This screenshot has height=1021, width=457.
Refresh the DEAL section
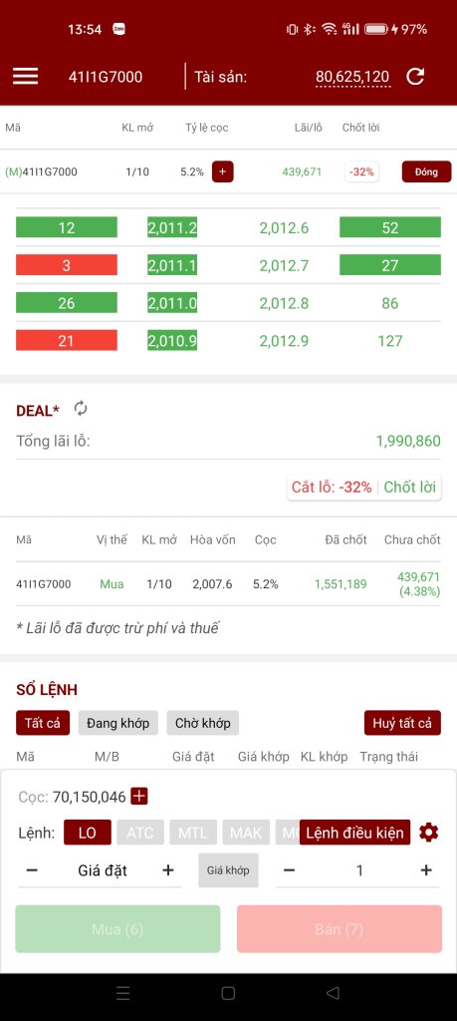(81, 408)
